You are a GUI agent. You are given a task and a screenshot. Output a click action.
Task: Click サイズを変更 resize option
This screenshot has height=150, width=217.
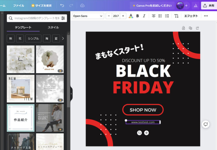coord(42,6)
